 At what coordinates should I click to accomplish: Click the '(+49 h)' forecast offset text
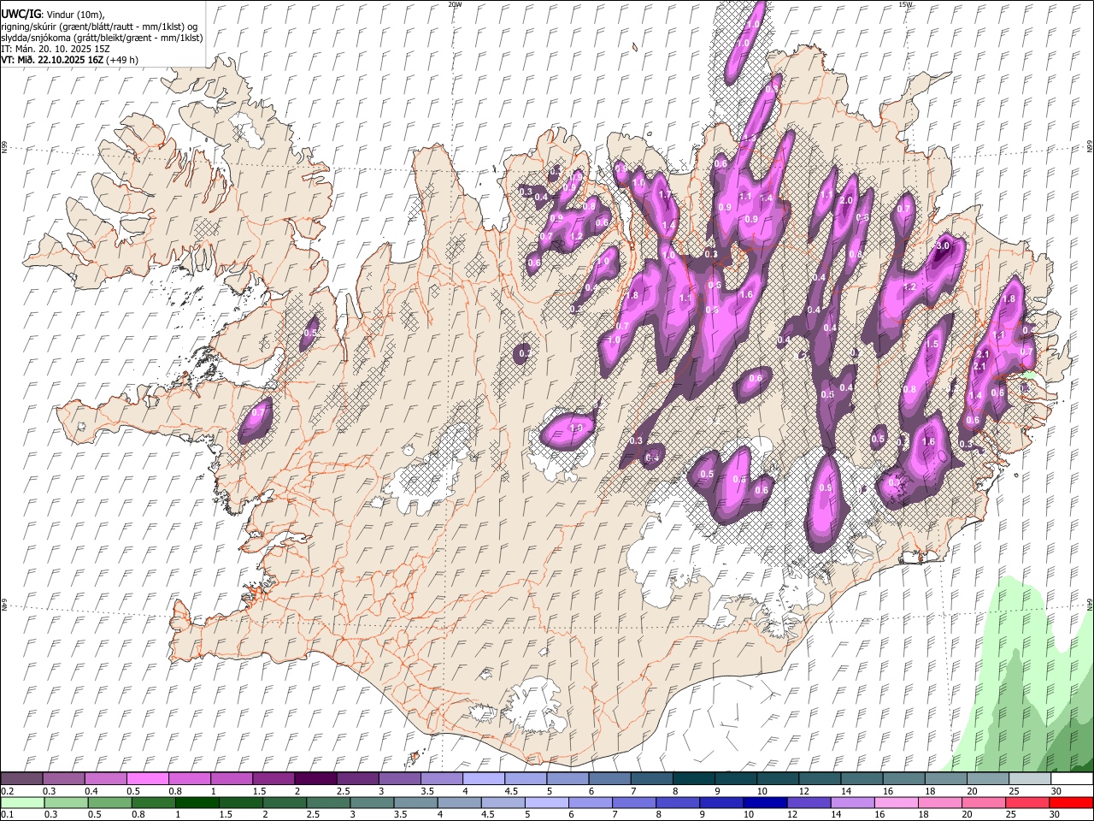pyautogui.click(x=123, y=60)
